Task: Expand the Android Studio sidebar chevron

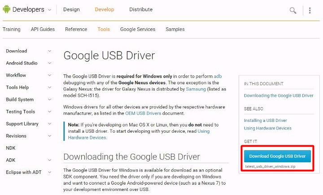Action: click(x=50, y=63)
